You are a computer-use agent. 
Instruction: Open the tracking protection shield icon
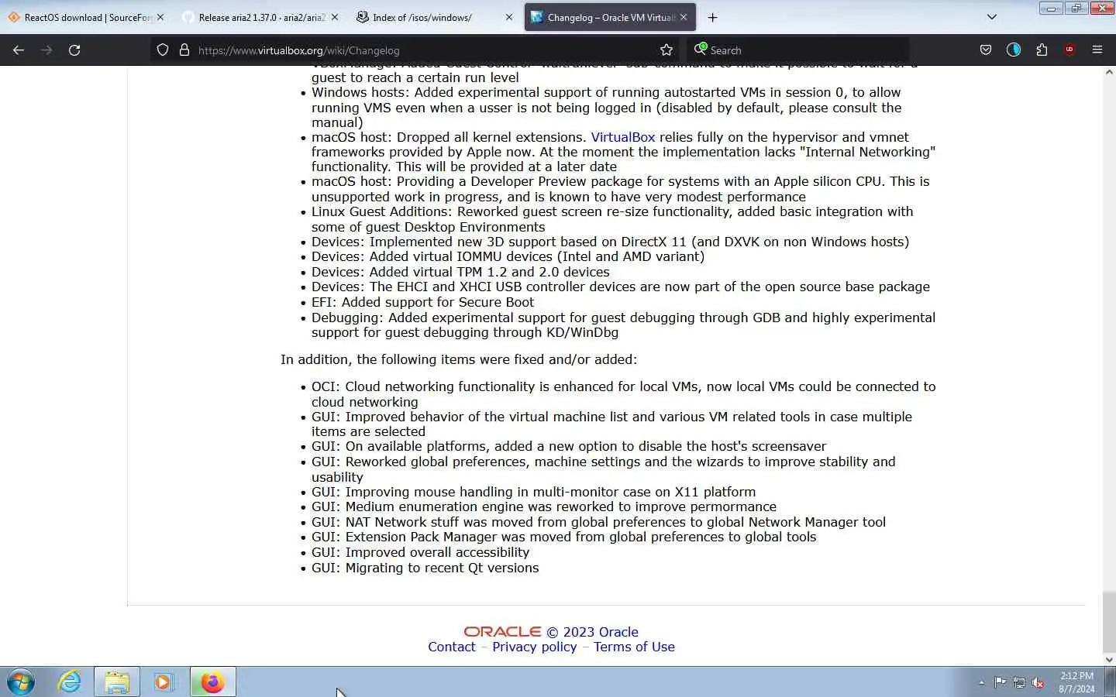(163, 50)
